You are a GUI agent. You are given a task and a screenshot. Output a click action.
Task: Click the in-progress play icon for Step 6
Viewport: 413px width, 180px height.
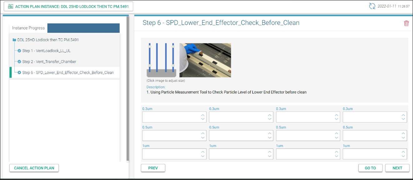(19, 73)
